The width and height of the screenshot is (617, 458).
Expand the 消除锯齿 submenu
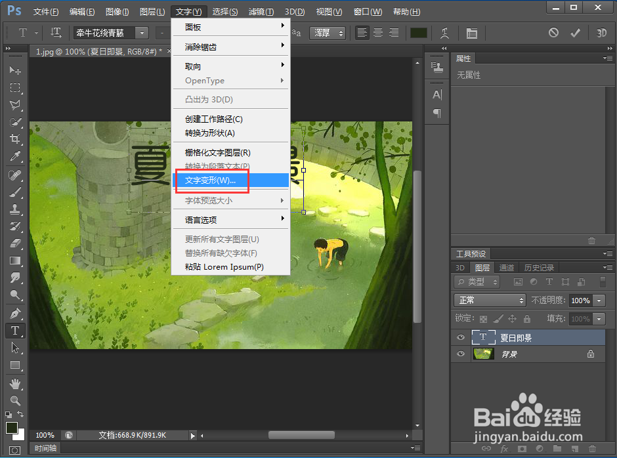tap(230, 47)
